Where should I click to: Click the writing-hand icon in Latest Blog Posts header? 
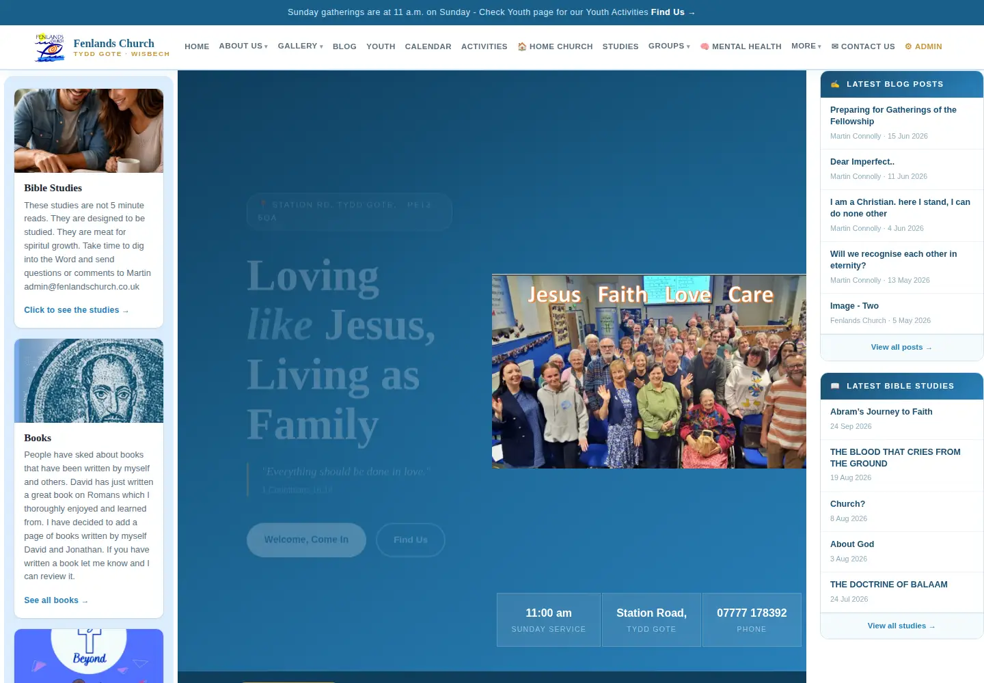[835, 84]
